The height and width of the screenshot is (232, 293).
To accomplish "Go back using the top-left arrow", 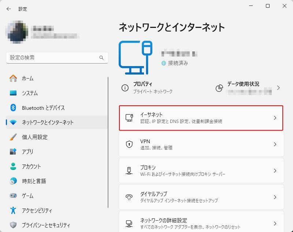I will (9, 9).
